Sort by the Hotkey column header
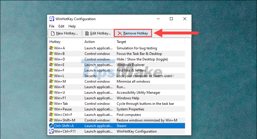 click(55, 42)
